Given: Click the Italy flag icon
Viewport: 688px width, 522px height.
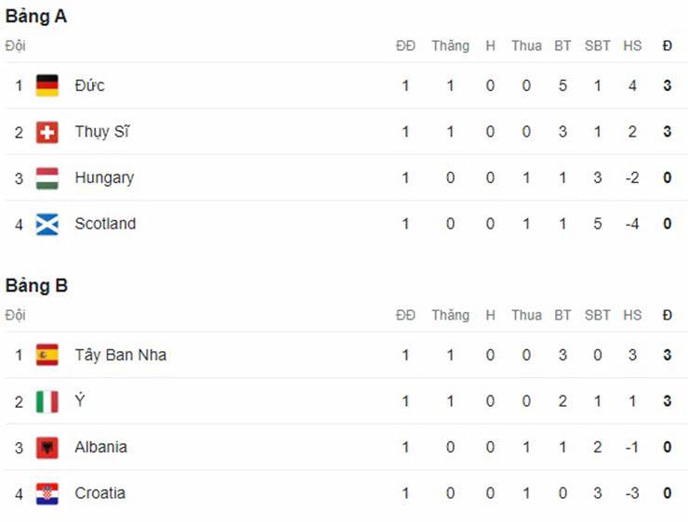Looking at the screenshot, I should [47, 401].
